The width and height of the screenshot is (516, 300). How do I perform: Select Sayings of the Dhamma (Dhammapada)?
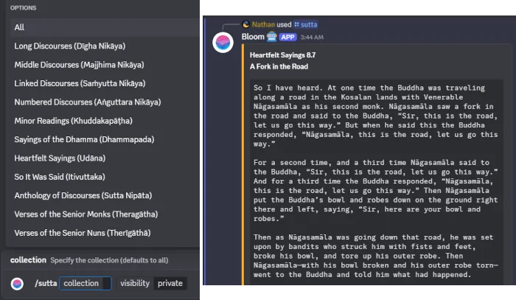coord(104,139)
